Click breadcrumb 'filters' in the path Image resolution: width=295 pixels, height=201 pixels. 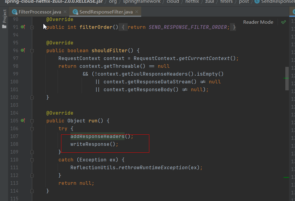point(226,2)
